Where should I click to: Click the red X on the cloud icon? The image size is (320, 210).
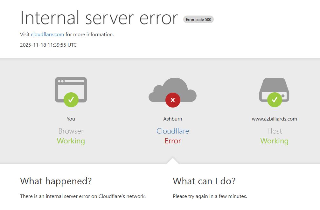click(172, 100)
